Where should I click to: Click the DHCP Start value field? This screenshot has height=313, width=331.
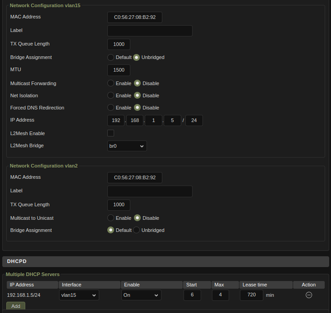[192, 295]
